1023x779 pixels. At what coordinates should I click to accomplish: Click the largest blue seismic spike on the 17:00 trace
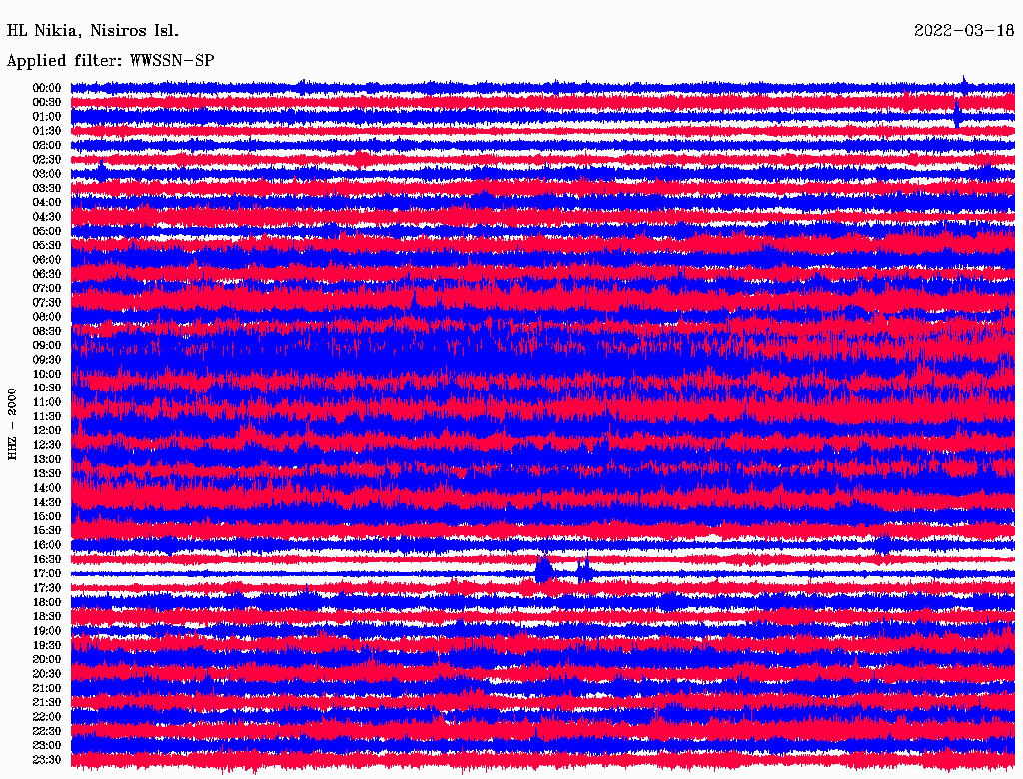[x=543, y=569]
